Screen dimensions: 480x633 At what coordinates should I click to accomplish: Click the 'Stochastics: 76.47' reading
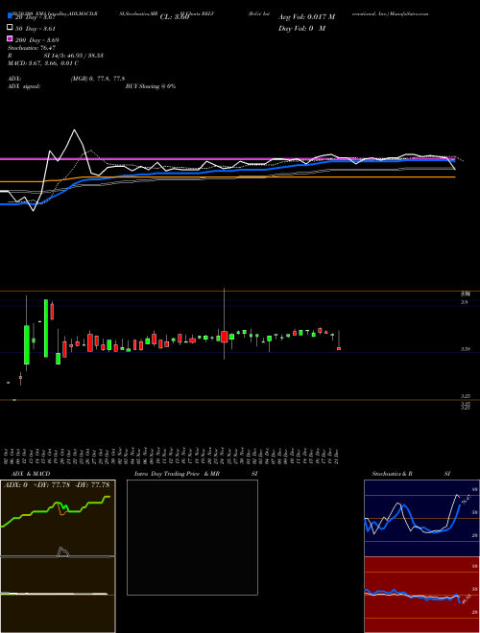coord(32,48)
